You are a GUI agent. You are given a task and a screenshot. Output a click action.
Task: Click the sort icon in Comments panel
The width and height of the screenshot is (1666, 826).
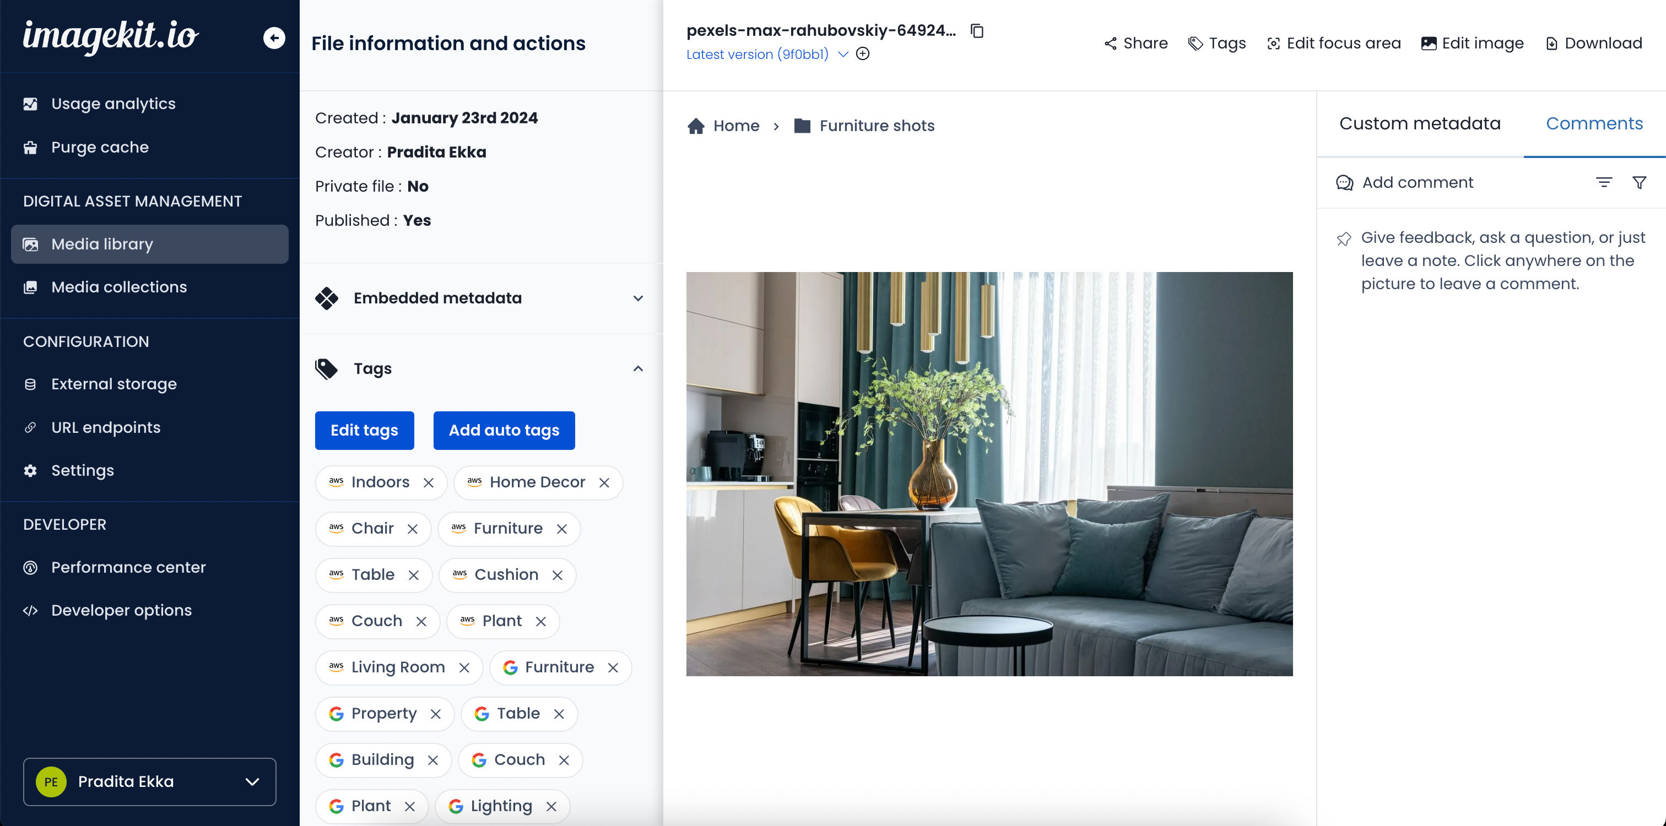pos(1603,182)
